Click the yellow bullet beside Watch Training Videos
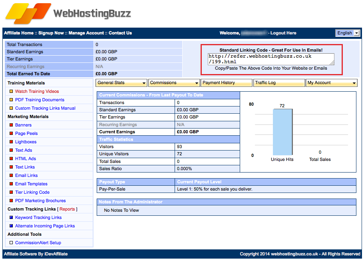This screenshot has height=261, width=364. (11, 91)
